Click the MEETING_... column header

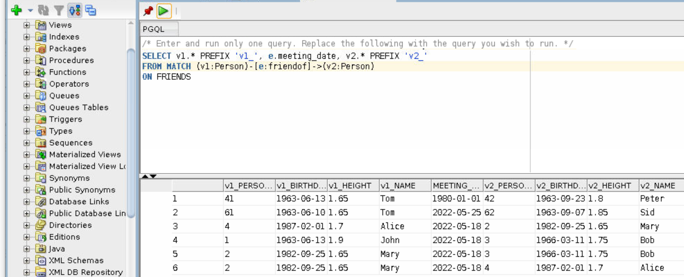coord(457,186)
